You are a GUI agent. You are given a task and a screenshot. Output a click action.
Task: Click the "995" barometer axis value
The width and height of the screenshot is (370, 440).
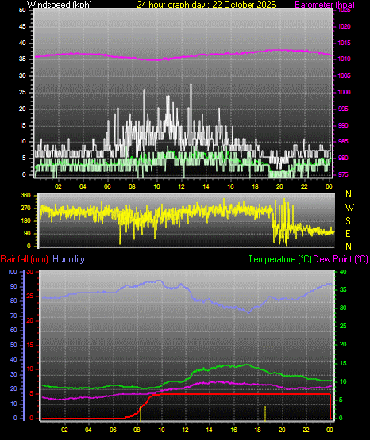tap(343, 109)
